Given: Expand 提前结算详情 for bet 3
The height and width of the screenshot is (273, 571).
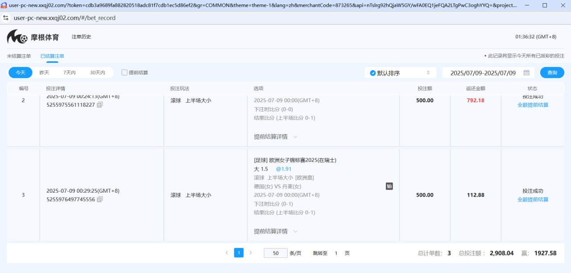Looking at the screenshot, I should 275,232.
